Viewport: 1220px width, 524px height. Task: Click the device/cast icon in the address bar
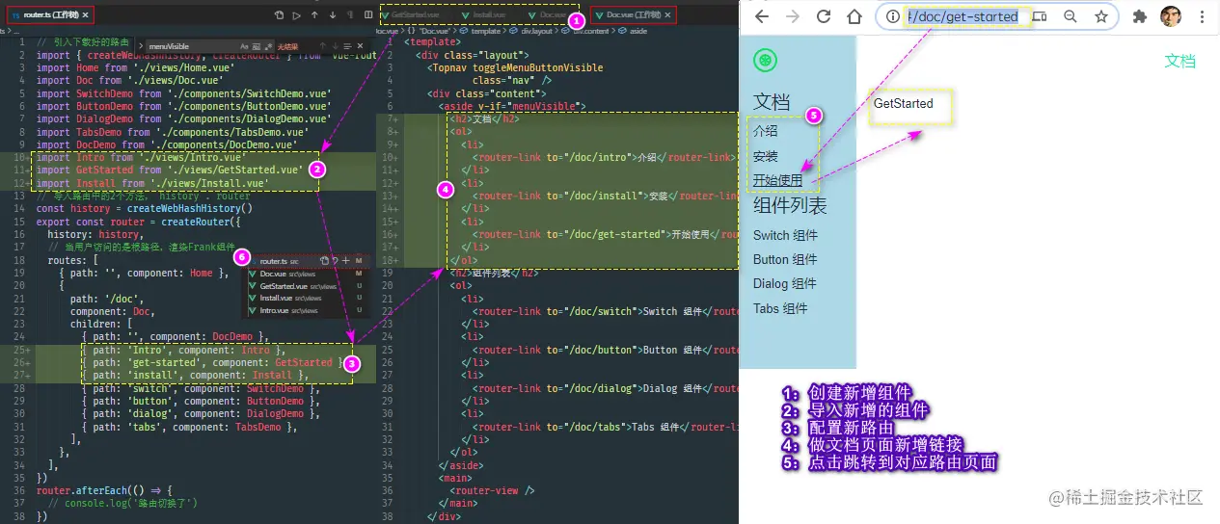1039,16
